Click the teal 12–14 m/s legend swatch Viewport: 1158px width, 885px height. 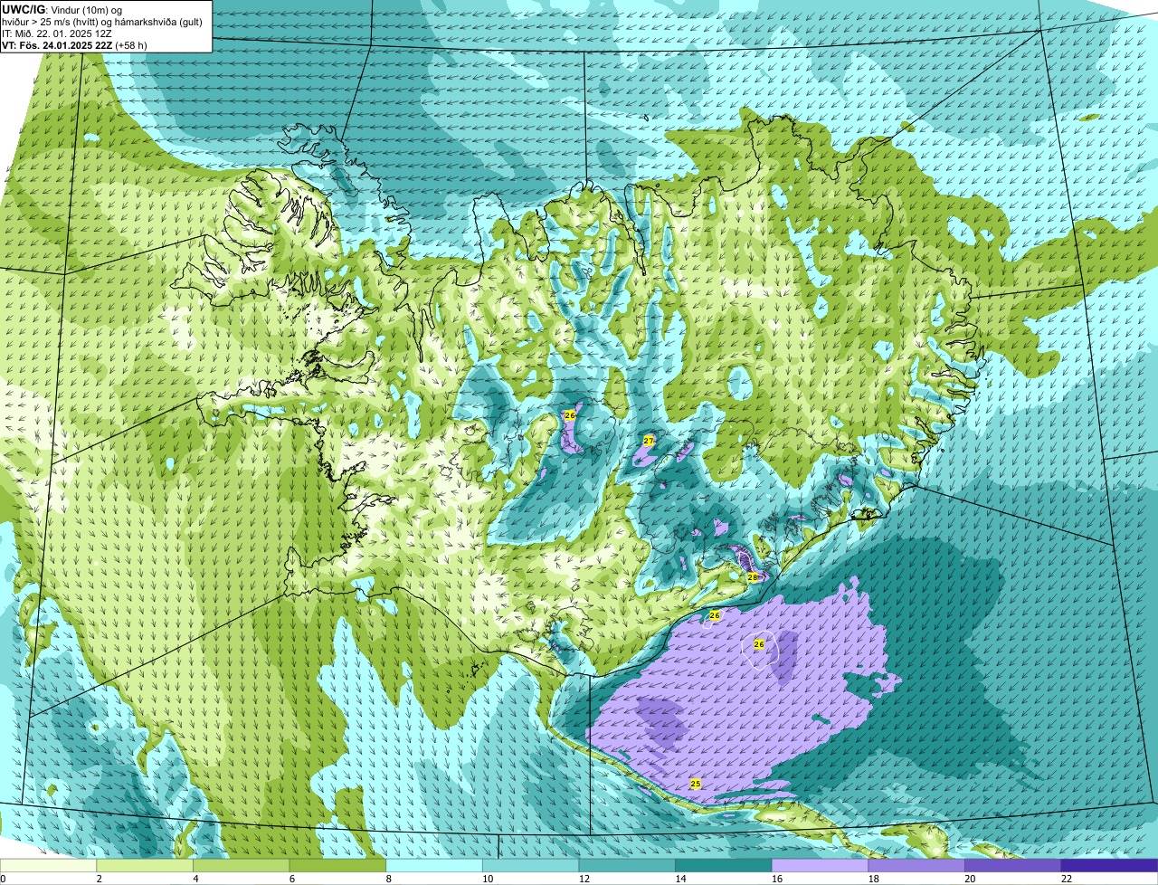pyautogui.click(x=627, y=865)
